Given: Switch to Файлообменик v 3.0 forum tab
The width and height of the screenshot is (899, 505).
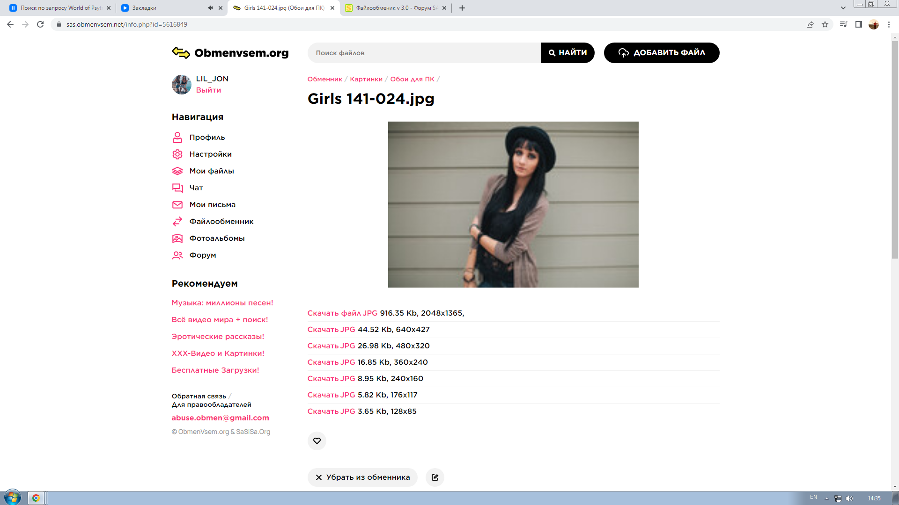Looking at the screenshot, I should (x=396, y=8).
